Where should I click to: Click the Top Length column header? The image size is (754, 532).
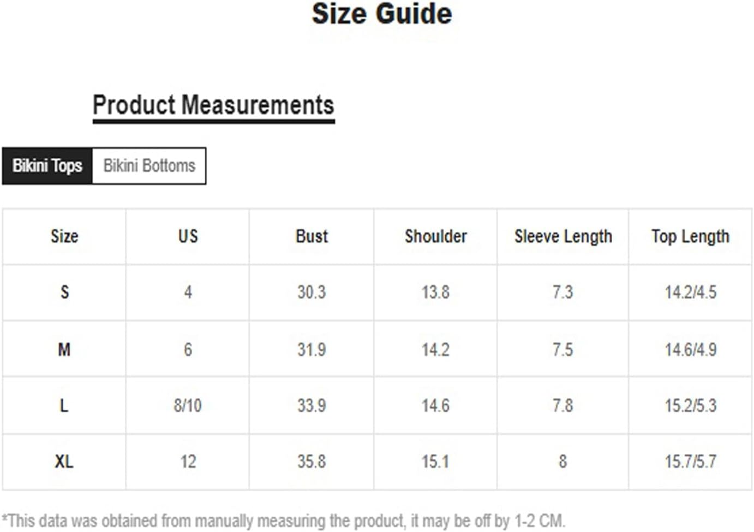coord(690,236)
